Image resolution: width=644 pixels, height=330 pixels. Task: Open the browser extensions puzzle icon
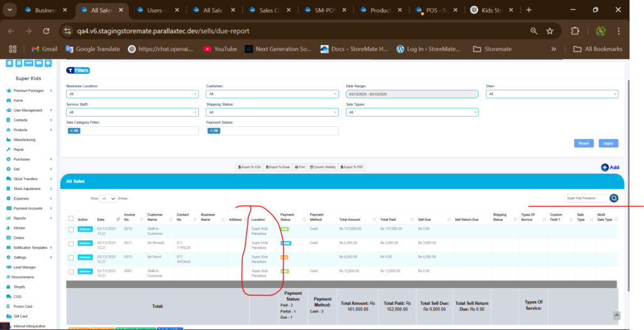(575, 31)
